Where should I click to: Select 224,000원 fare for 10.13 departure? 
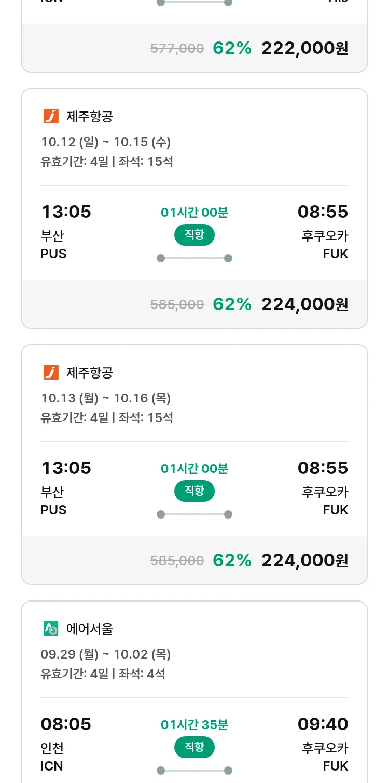[x=304, y=561]
